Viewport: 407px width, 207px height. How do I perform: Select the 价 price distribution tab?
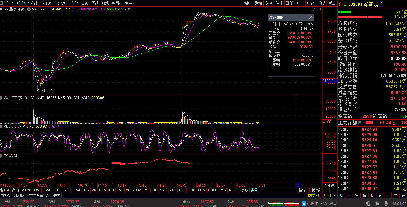click(349, 196)
